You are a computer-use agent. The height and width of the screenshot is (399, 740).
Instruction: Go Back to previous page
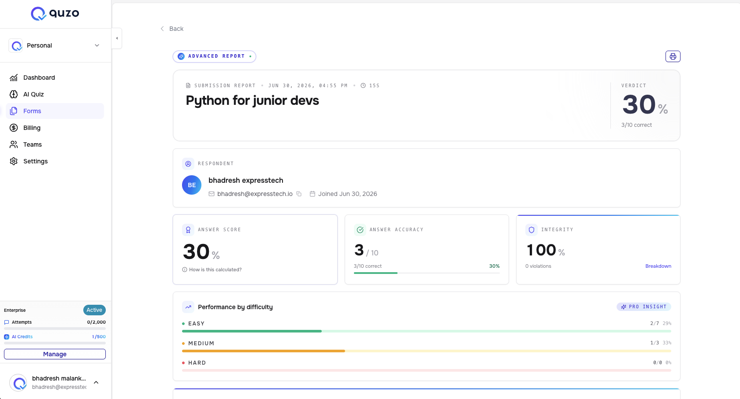click(x=172, y=29)
